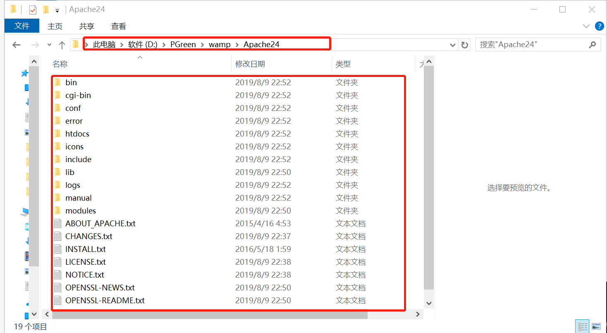Select ABOUT_APACHE.txt document icon
This screenshot has width=607, height=333.
coord(58,223)
